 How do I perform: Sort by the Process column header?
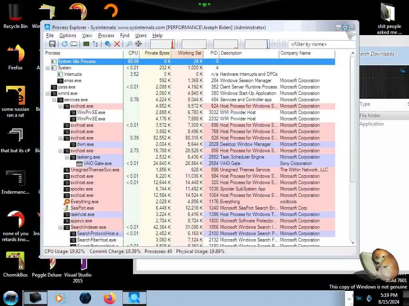(x=83, y=53)
